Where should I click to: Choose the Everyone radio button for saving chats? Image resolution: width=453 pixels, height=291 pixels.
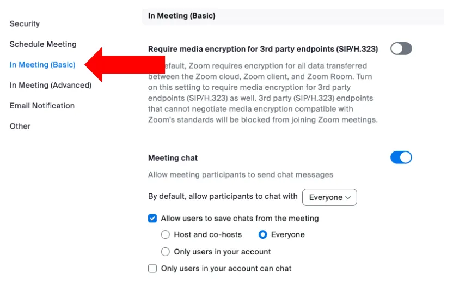(x=263, y=235)
